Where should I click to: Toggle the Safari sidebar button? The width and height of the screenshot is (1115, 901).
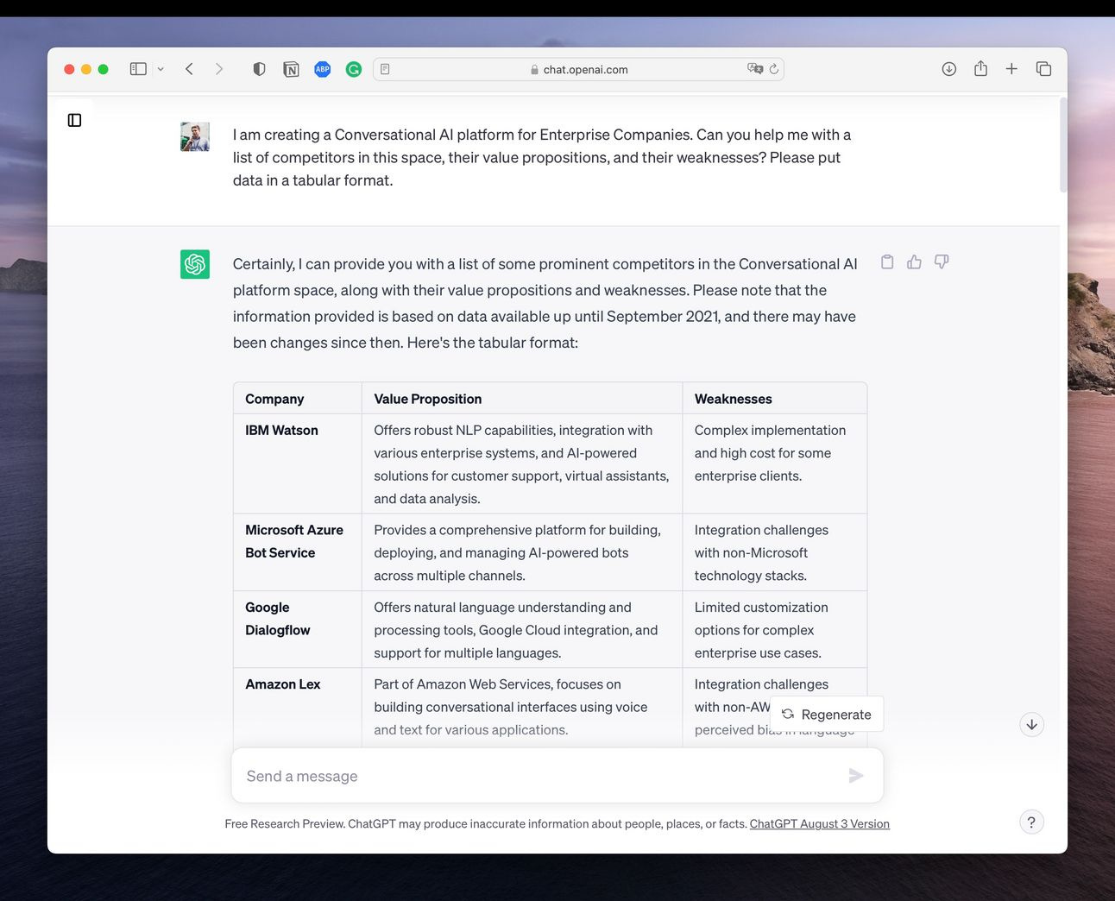pos(138,69)
